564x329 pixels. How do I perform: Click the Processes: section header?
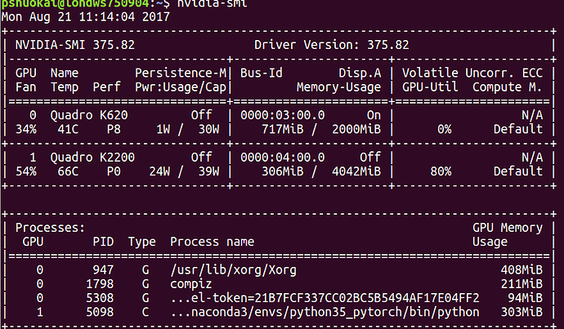[x=50, y=228]
